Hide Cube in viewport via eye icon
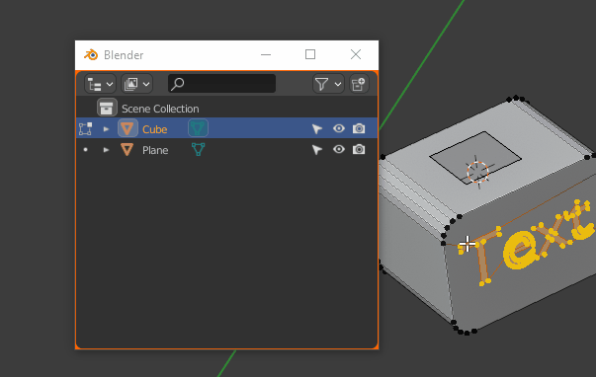This screenshot has width=596, height=377. coord(339,128)
